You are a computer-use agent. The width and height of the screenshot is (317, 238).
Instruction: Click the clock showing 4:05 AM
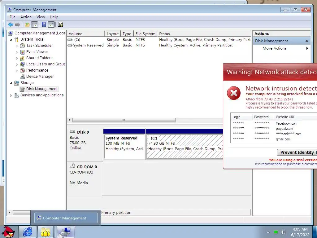pyautogui.click(x=300, y=229)
